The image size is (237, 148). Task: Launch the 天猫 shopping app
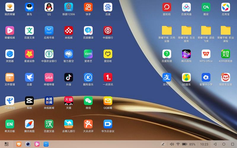click(69, 101)
